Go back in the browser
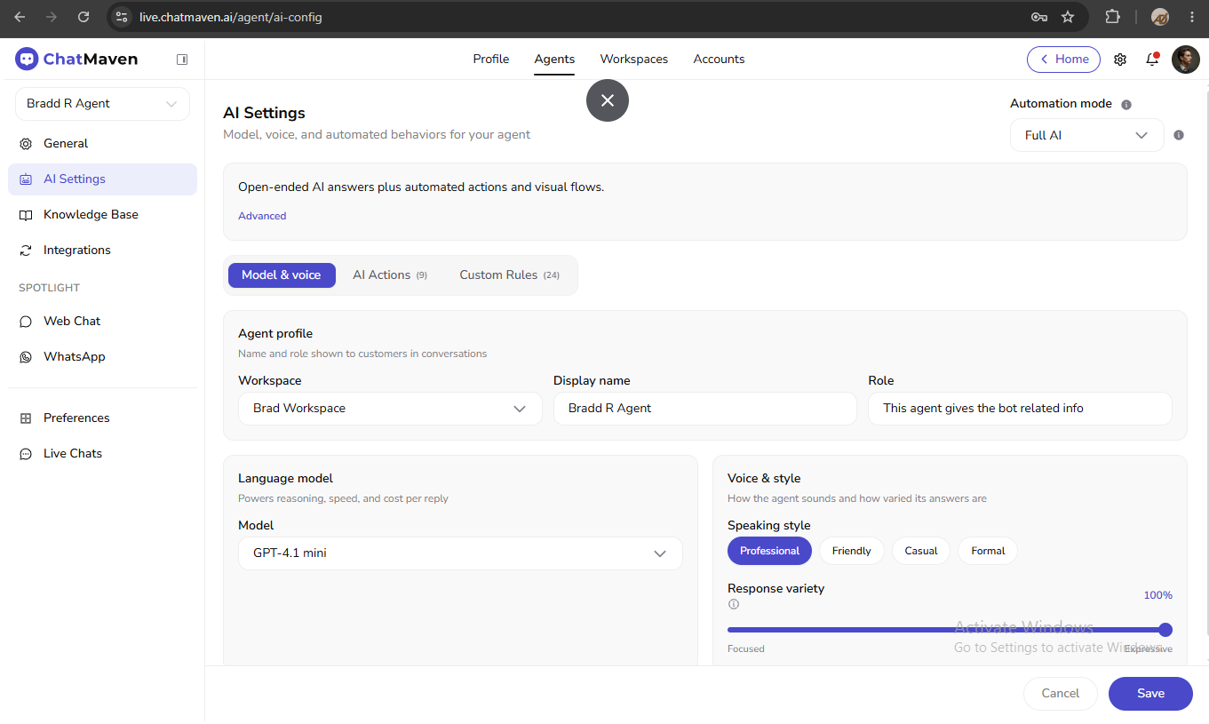The height and width of the screenshot is (724, 1209). tap(20, 17)
